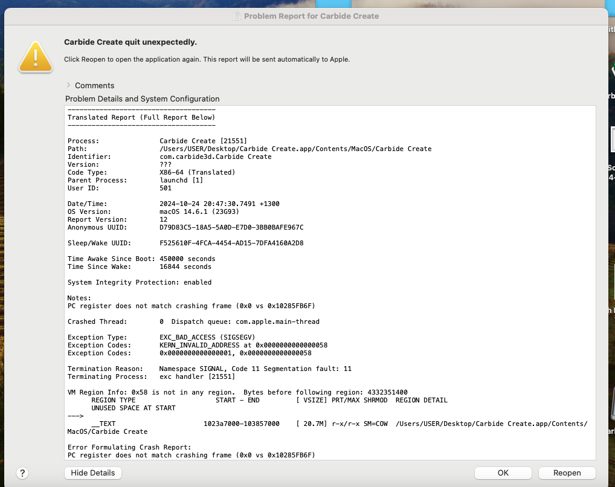The width and height of the screenshot is (615, 487).
Task: Click the "Notes:" label
Action: pos(79,298)
